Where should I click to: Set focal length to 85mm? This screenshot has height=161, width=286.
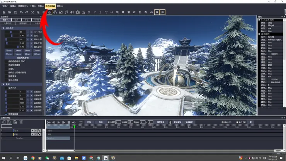point(27,54)
